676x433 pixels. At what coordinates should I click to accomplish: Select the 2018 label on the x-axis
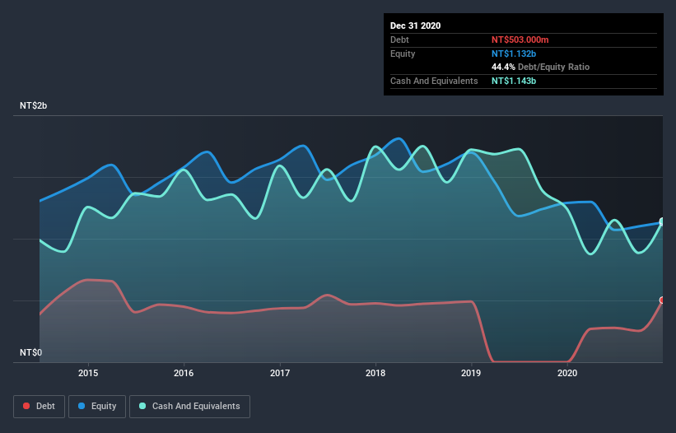tap(375, 373)
